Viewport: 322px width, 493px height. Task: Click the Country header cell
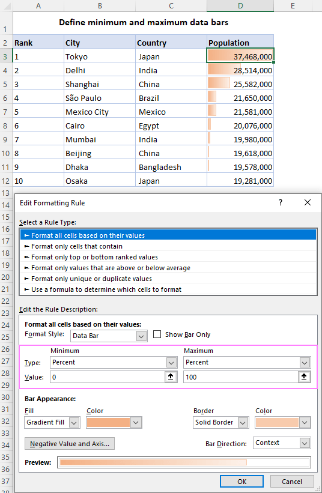click(171, 43)
